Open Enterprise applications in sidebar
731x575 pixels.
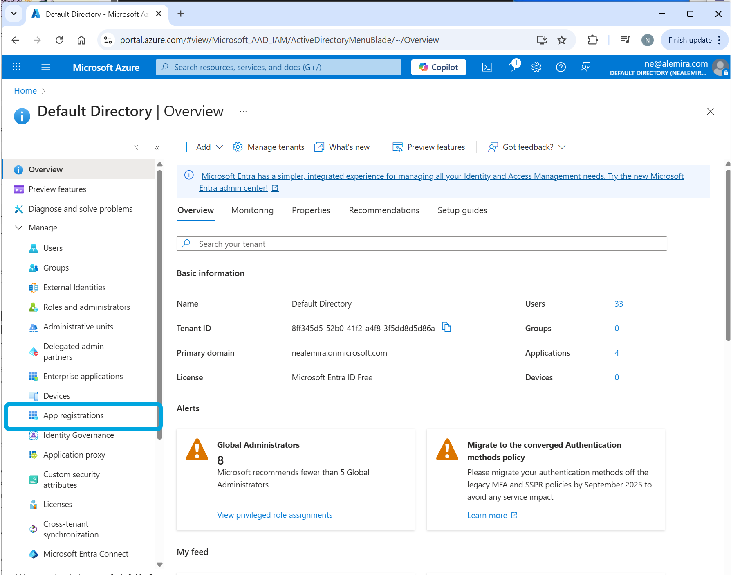(x=83, y=376)
